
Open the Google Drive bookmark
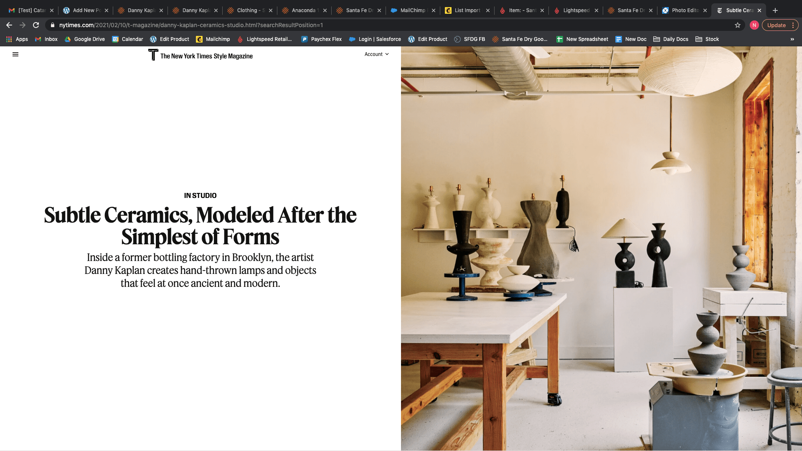click(x=85, y=39)
